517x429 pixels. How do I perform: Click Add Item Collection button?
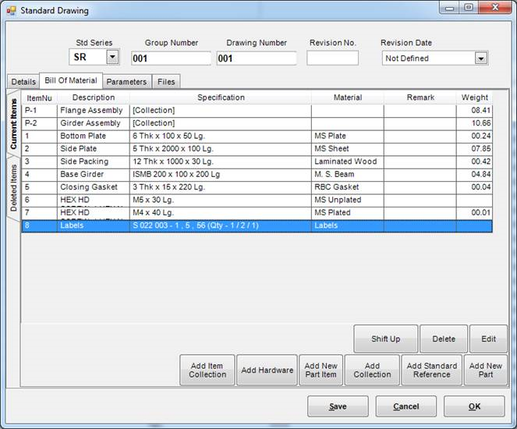click(x=207, y=370)
